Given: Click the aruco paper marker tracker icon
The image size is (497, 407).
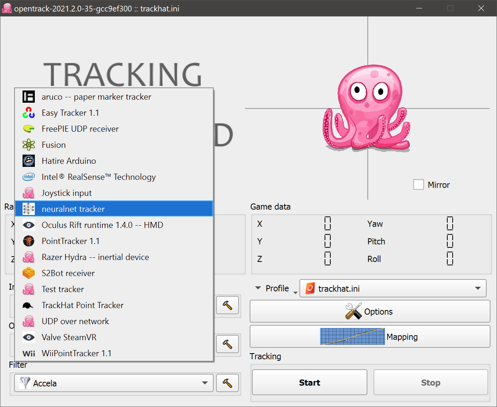Looking at the screenshot, I should click(29, 97).
